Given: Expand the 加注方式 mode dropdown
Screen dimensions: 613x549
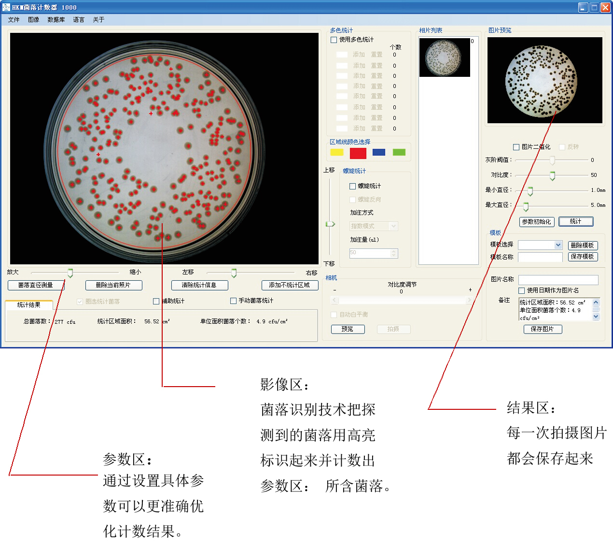Looking at the screenshot, I should pos(393,226).
